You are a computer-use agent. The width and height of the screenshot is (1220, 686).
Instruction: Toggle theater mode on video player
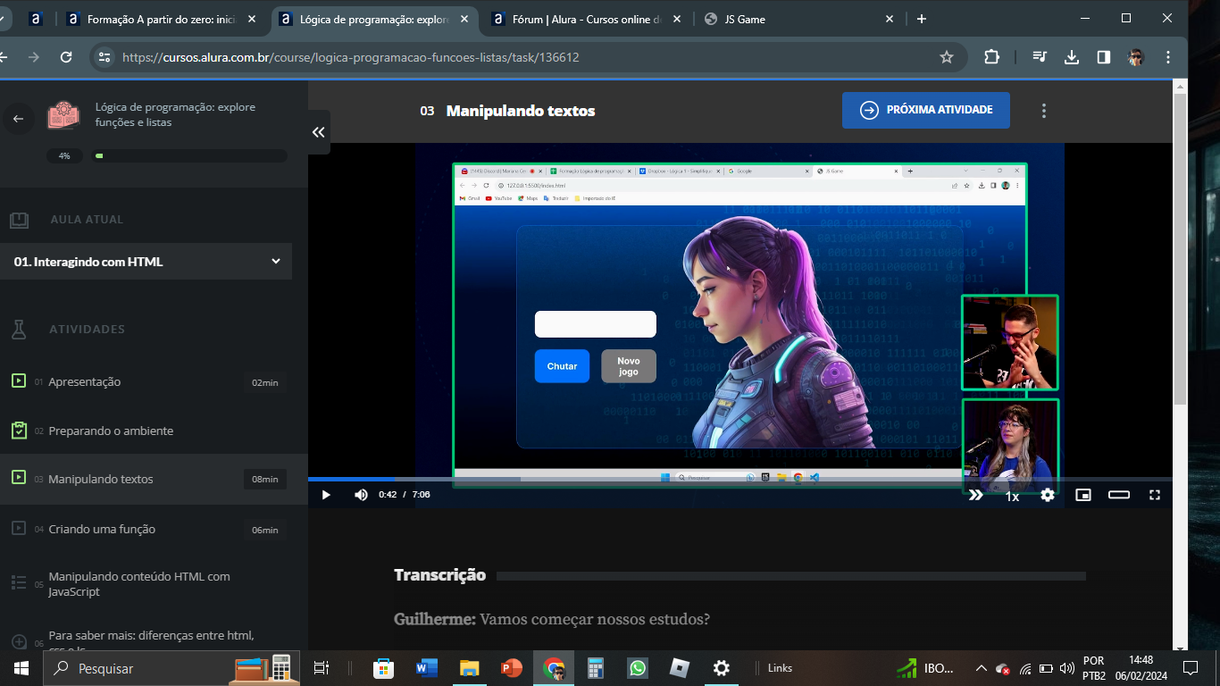1119,494
